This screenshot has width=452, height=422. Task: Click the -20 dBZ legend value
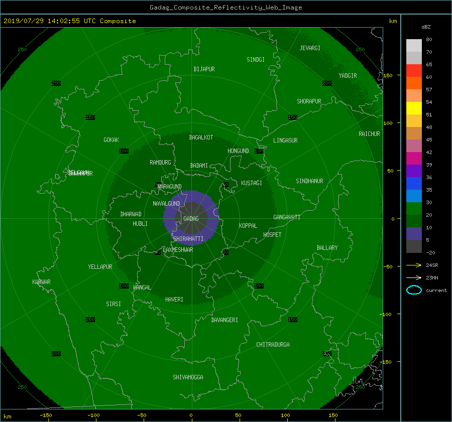pos(430,253)
